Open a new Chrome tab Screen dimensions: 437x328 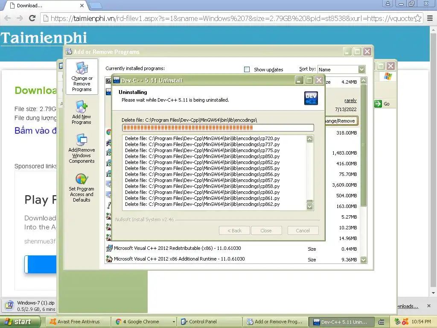(96, 5)
